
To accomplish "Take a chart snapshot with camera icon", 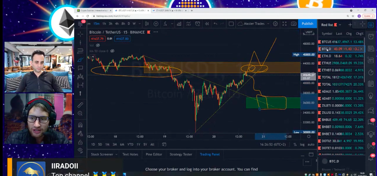I will coord(294,24).
